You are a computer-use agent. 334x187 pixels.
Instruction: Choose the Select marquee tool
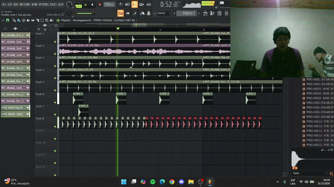click(x=42, y=20)
